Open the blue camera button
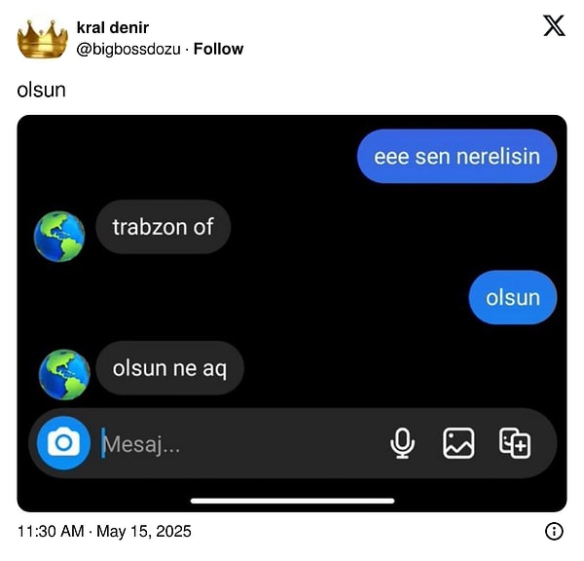The height and width of the screenshot is (561, 584). 63,443
